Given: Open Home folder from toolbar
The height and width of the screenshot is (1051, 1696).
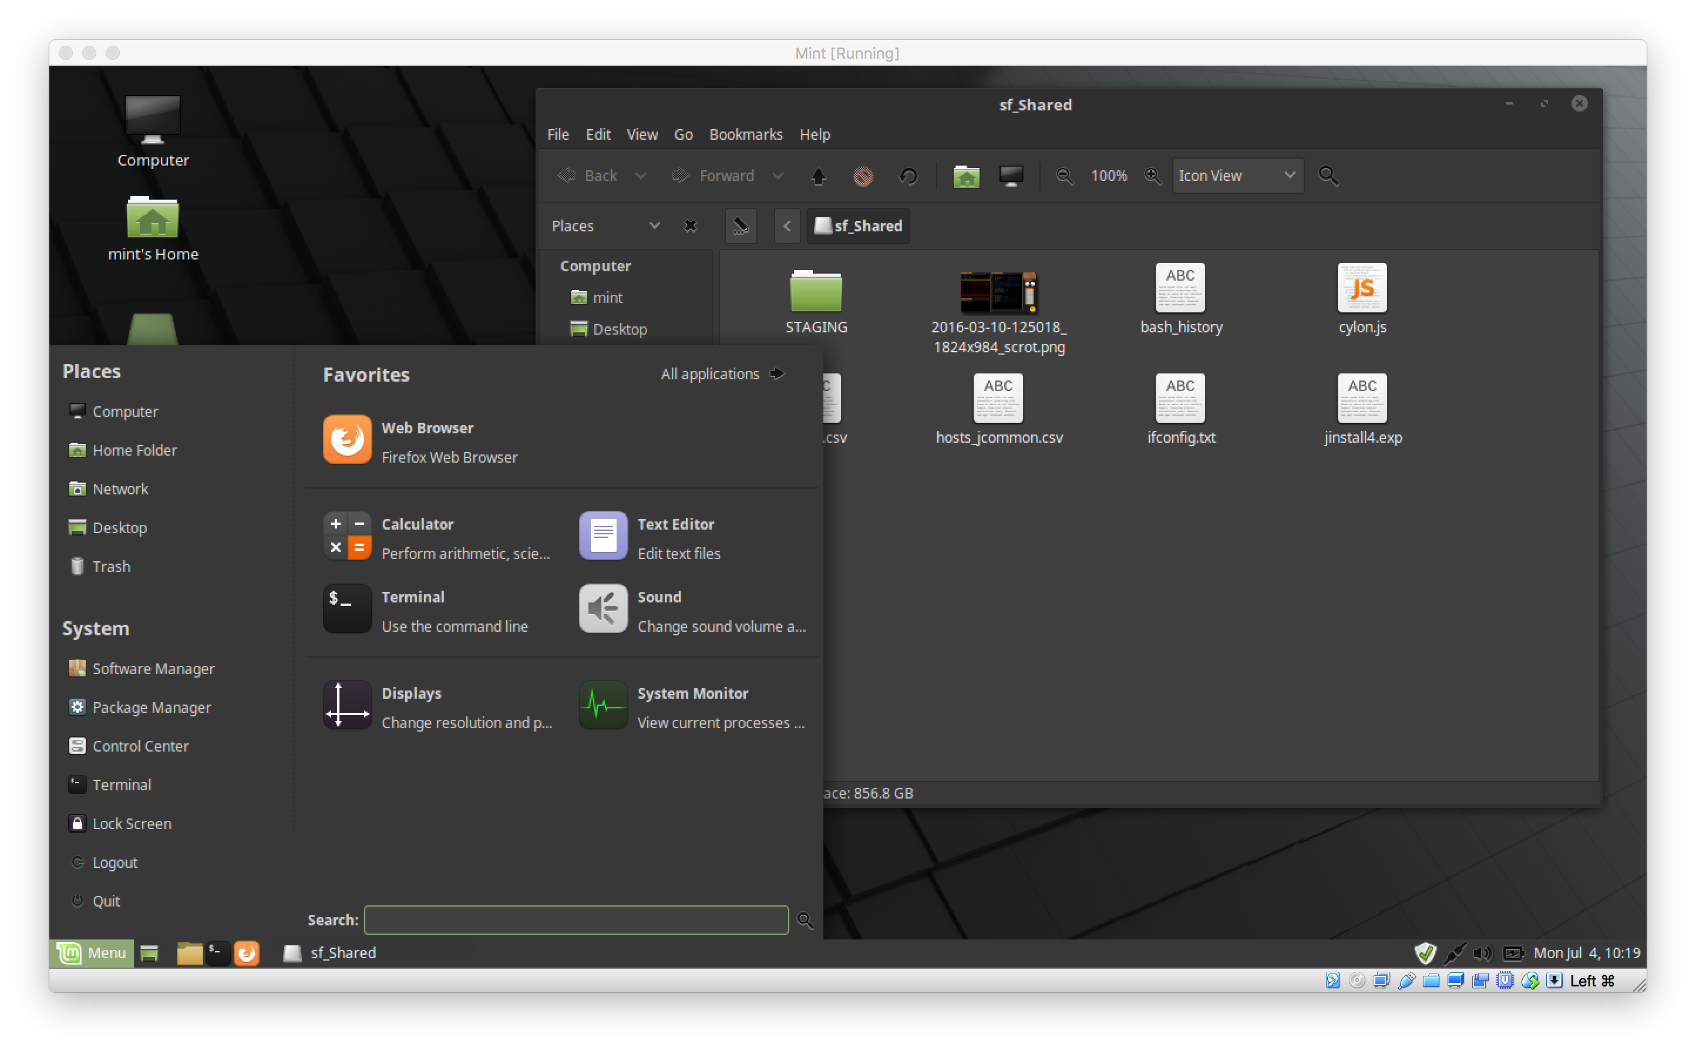Looking at the screenshot, I should [965, 176].
